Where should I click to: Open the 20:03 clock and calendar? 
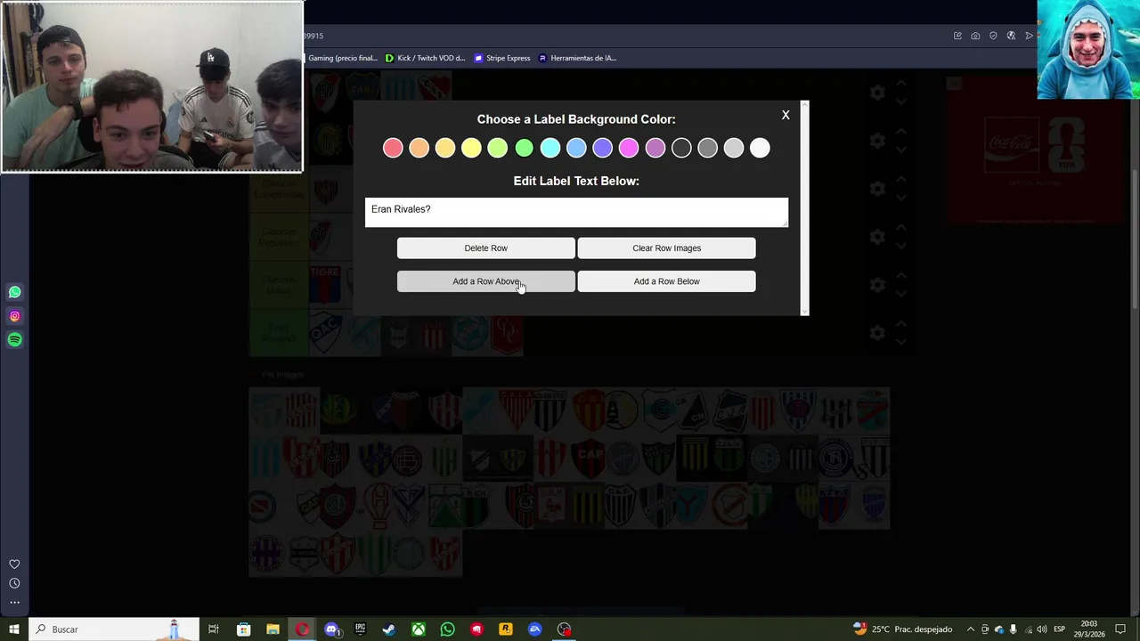click(1088, 629)
